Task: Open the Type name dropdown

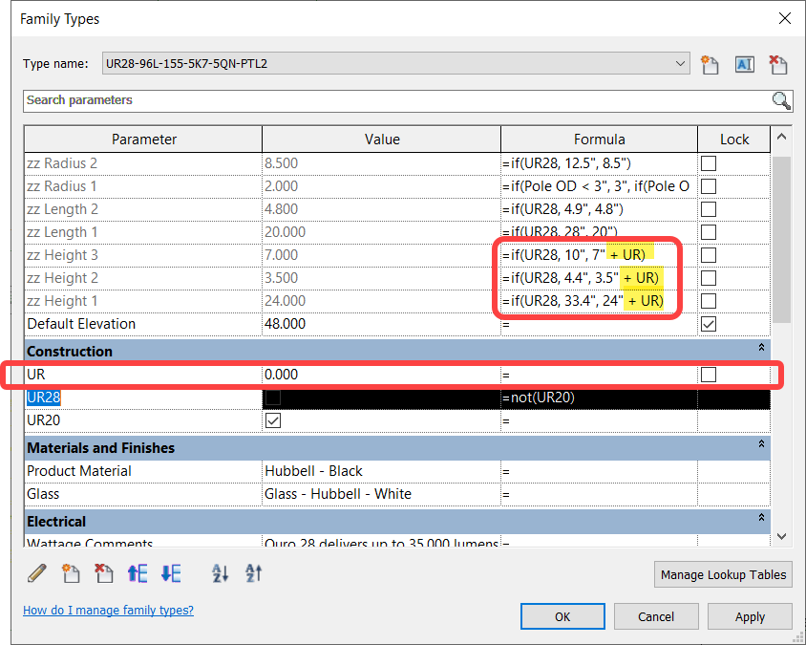Action: click(x=681, y=63)
